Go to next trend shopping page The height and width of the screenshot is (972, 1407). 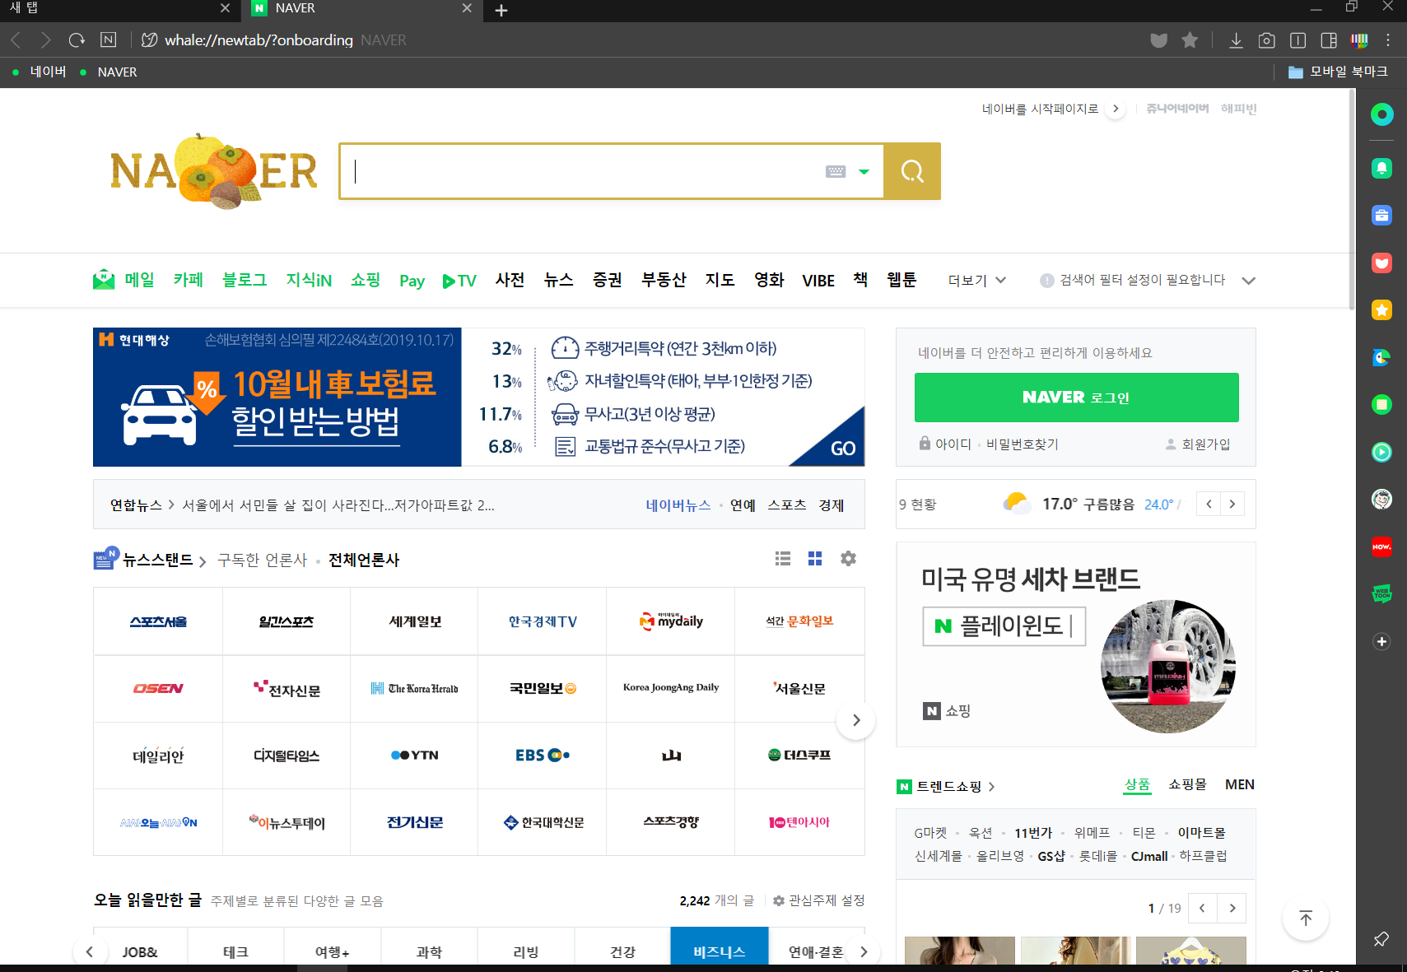click(x=1232, y=908)
